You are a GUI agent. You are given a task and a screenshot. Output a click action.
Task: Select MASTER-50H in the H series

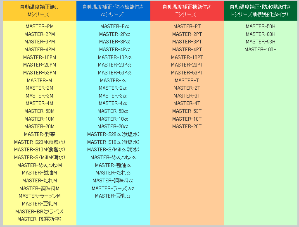pos(261,26)
